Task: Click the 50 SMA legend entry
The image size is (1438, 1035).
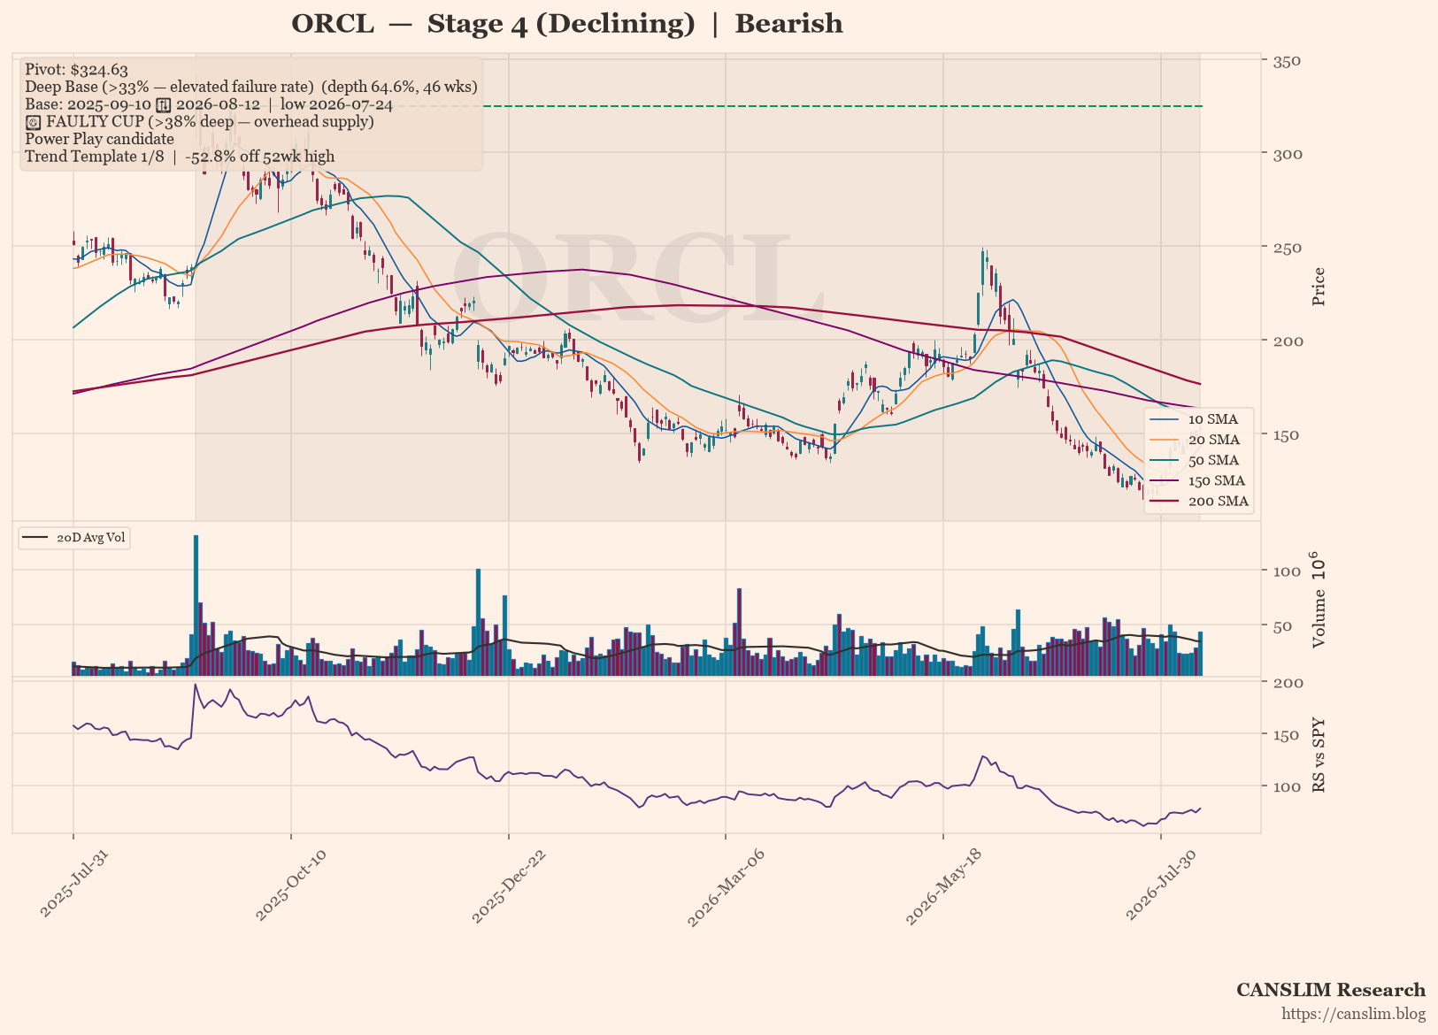Action: [1197, 460]
